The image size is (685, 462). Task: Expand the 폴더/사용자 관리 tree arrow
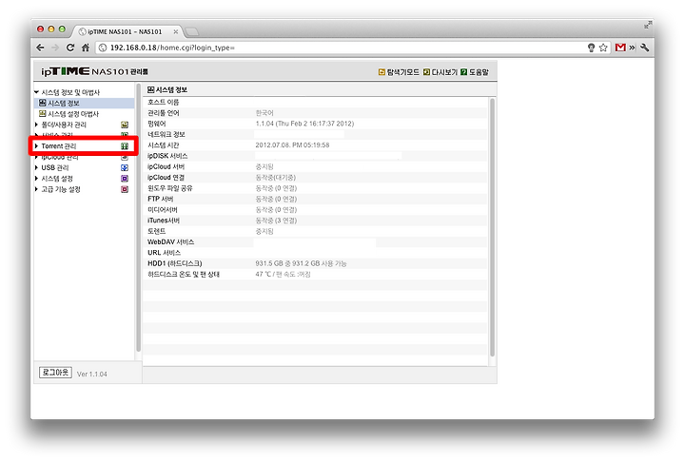pos(37,125)
